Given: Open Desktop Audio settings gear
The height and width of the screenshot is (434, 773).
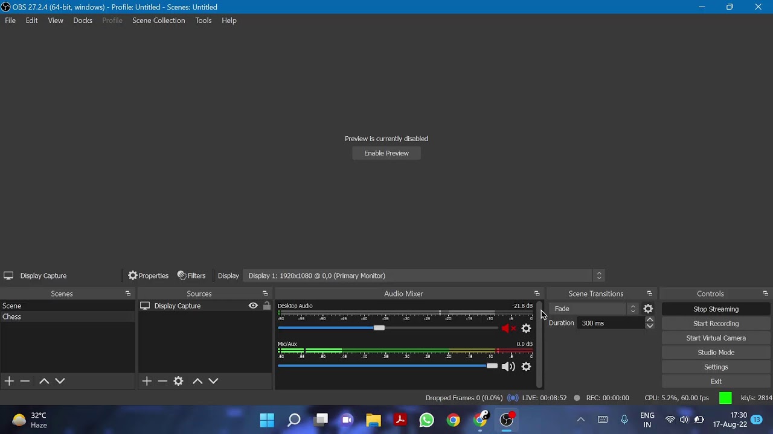Looking at the screenshot, I should coord(526,329).
